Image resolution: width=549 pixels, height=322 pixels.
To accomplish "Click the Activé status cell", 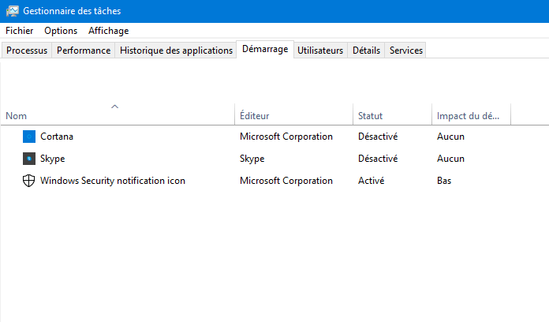I will coord(372,181).
